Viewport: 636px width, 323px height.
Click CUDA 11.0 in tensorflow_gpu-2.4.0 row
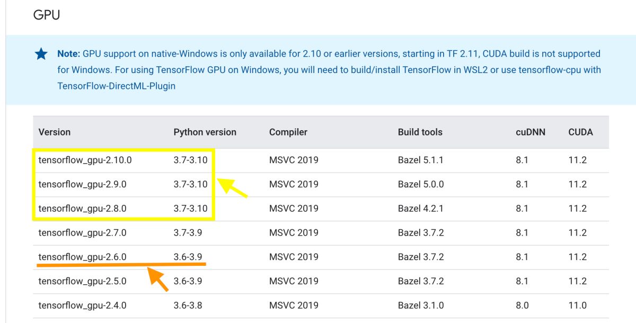click(x=578, y=305)
